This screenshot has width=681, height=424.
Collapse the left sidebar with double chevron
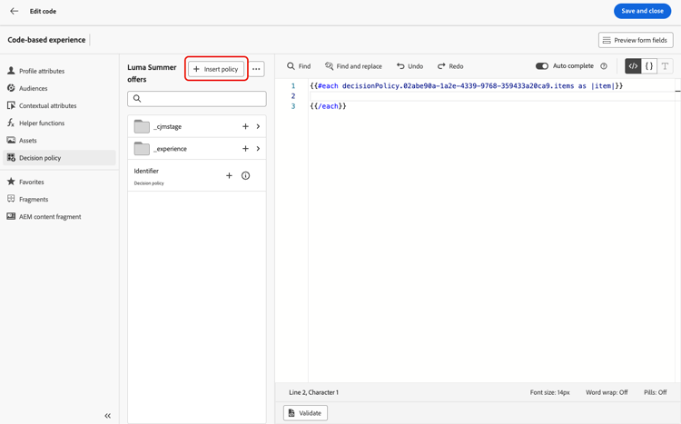pyautogui.click(x=108, y=416)
